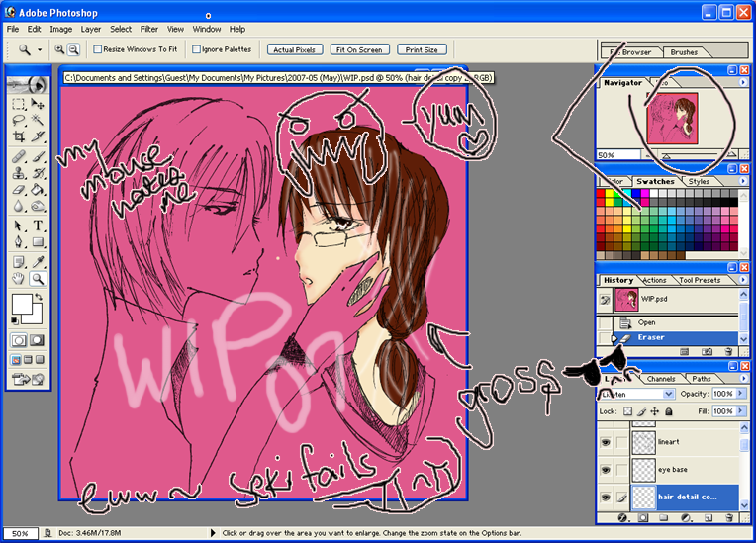Select the Rectangular Marquee tool
The height and width of the screenshot is (543, 756).
pyautogui.click(x=19, y=104)
